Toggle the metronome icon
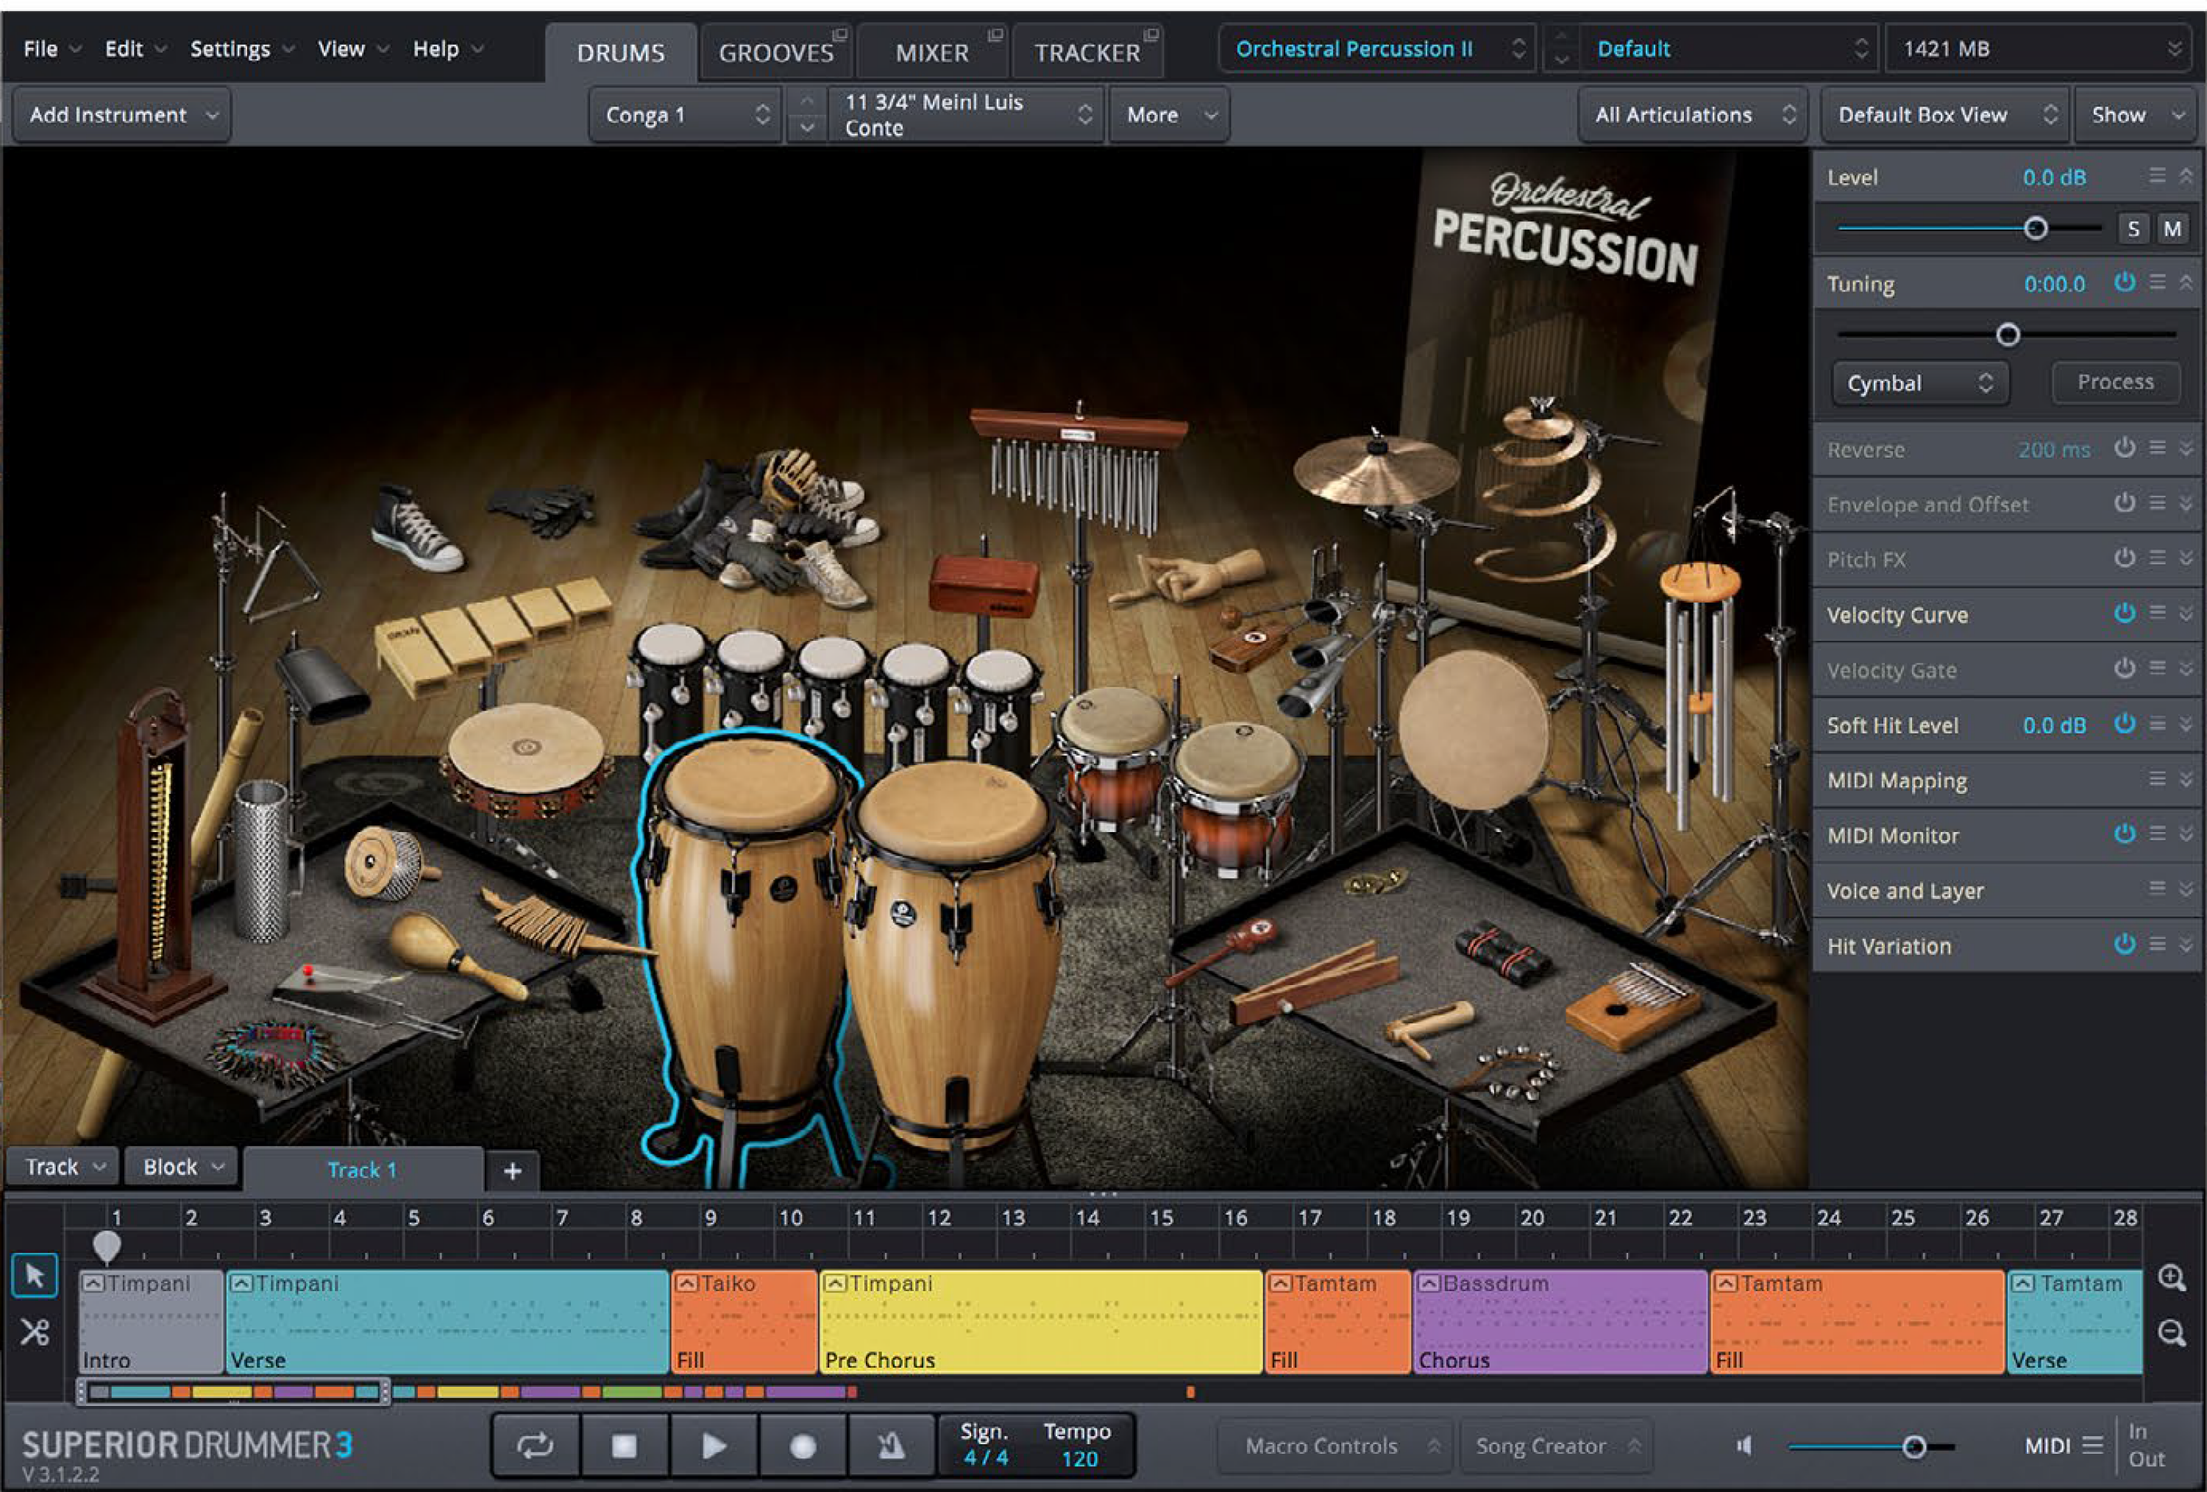 point(891,1444)
